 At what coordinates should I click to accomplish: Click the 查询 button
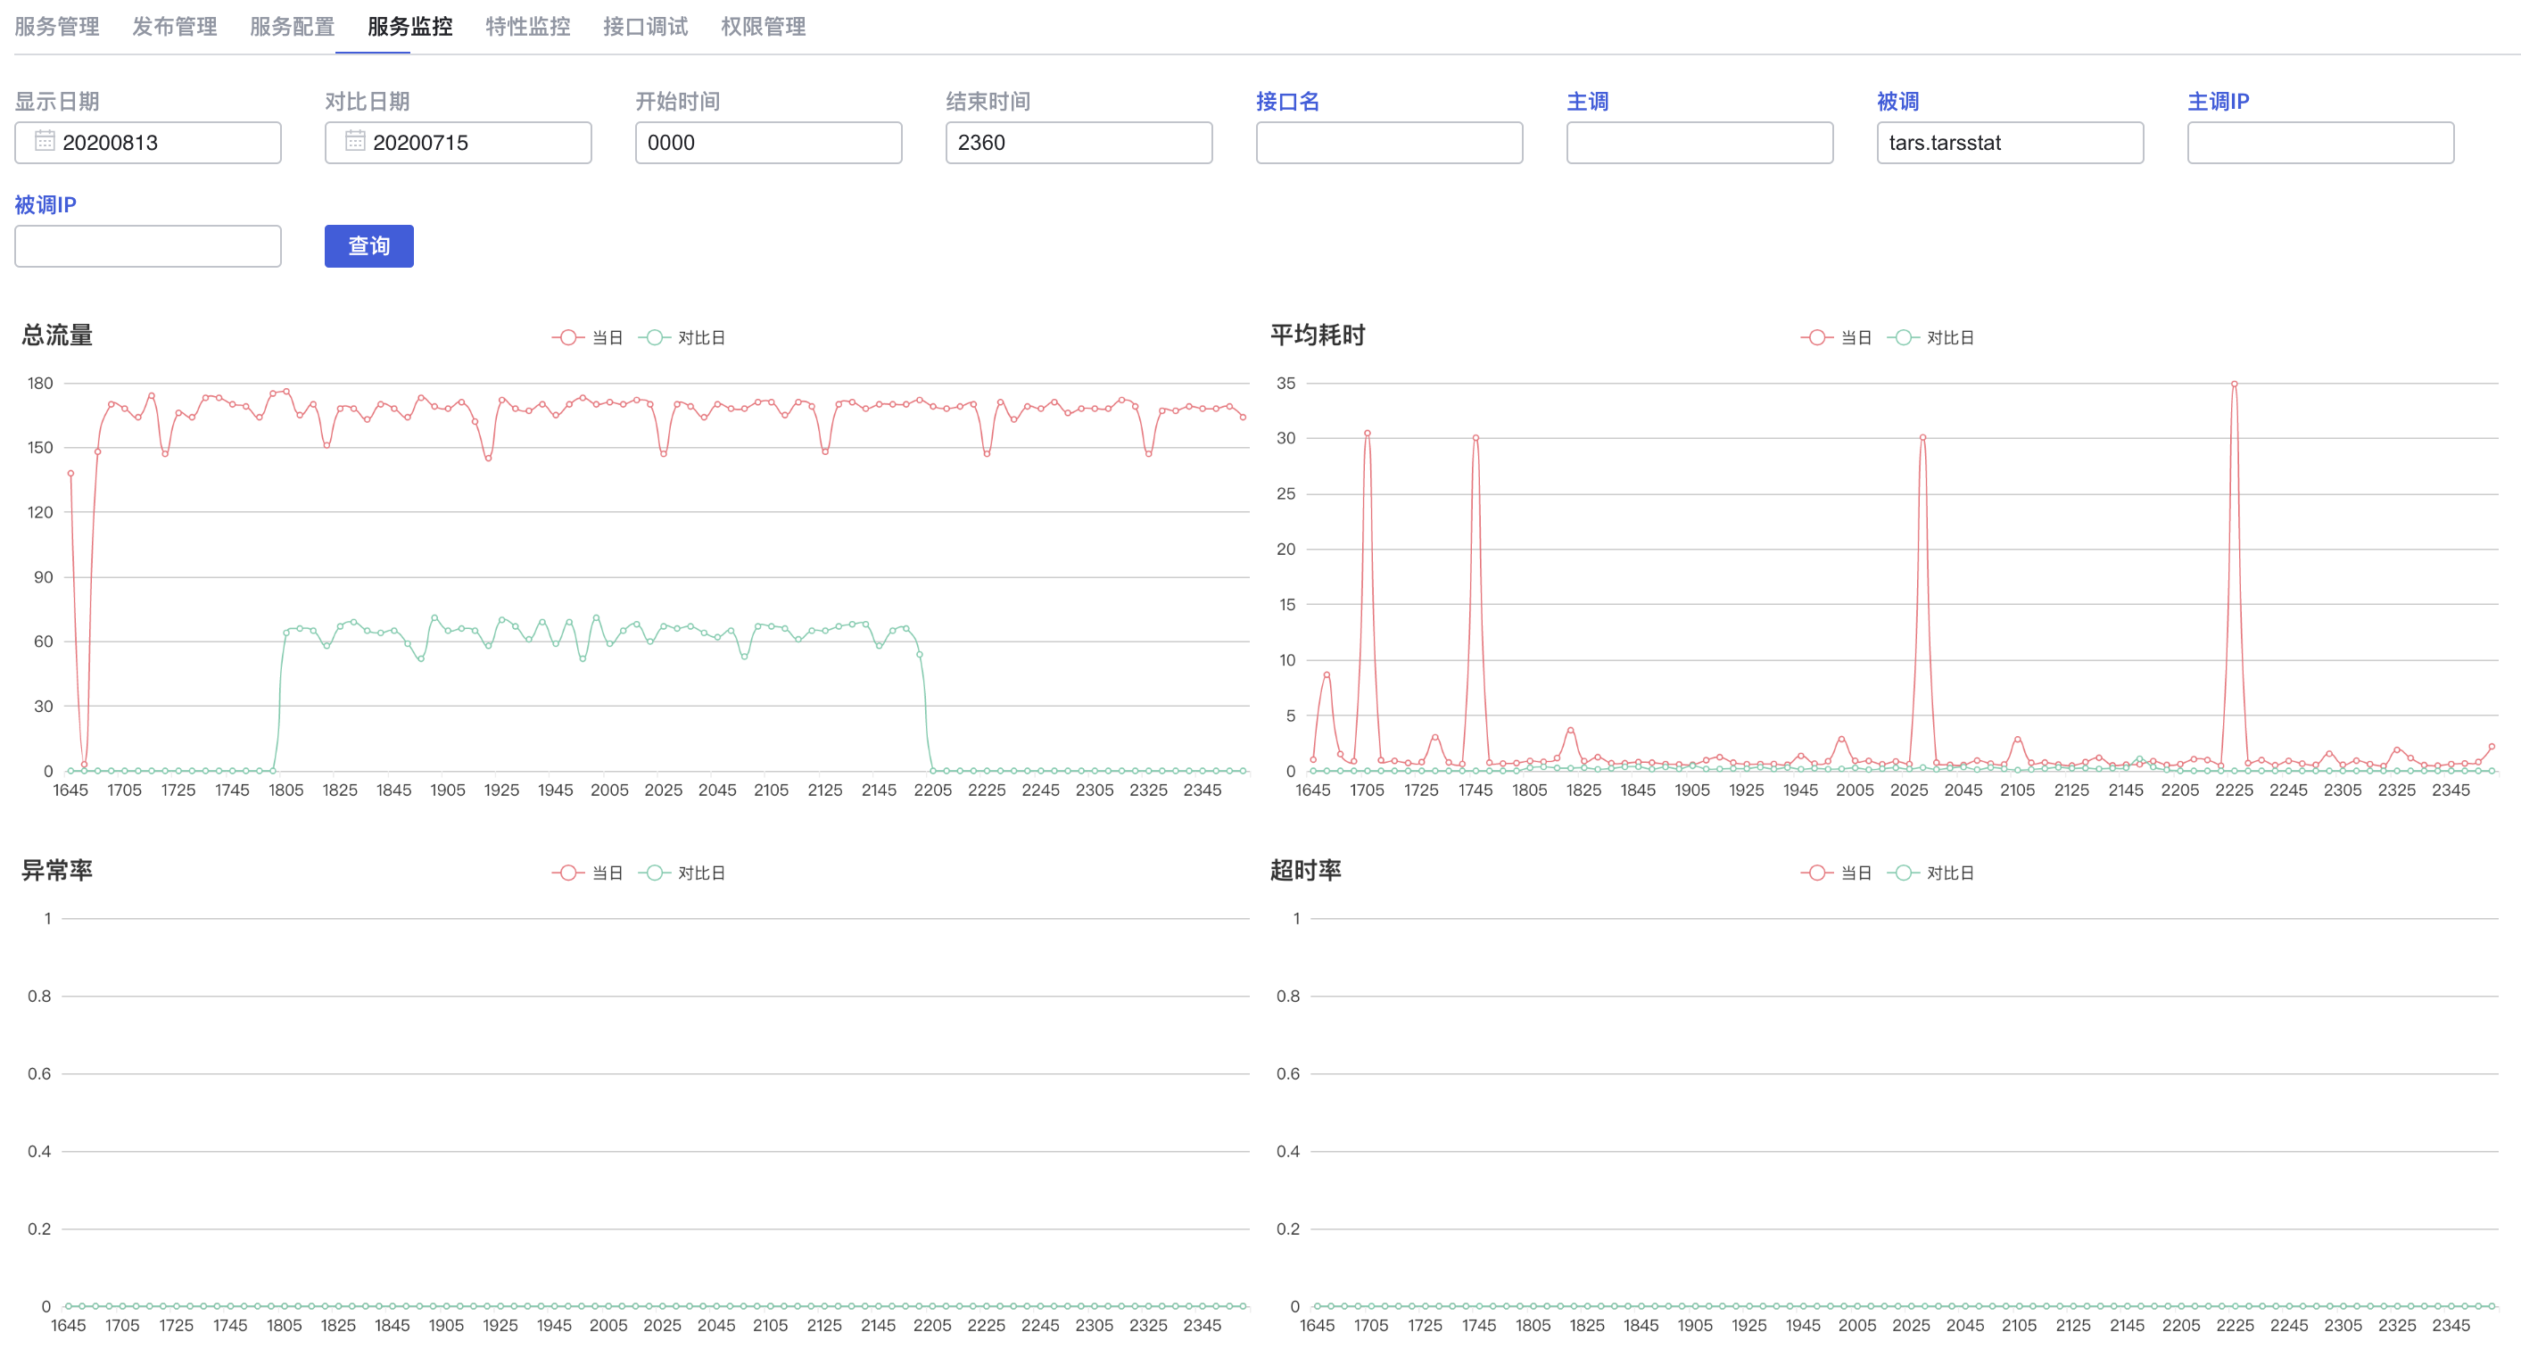pos(369,247)
